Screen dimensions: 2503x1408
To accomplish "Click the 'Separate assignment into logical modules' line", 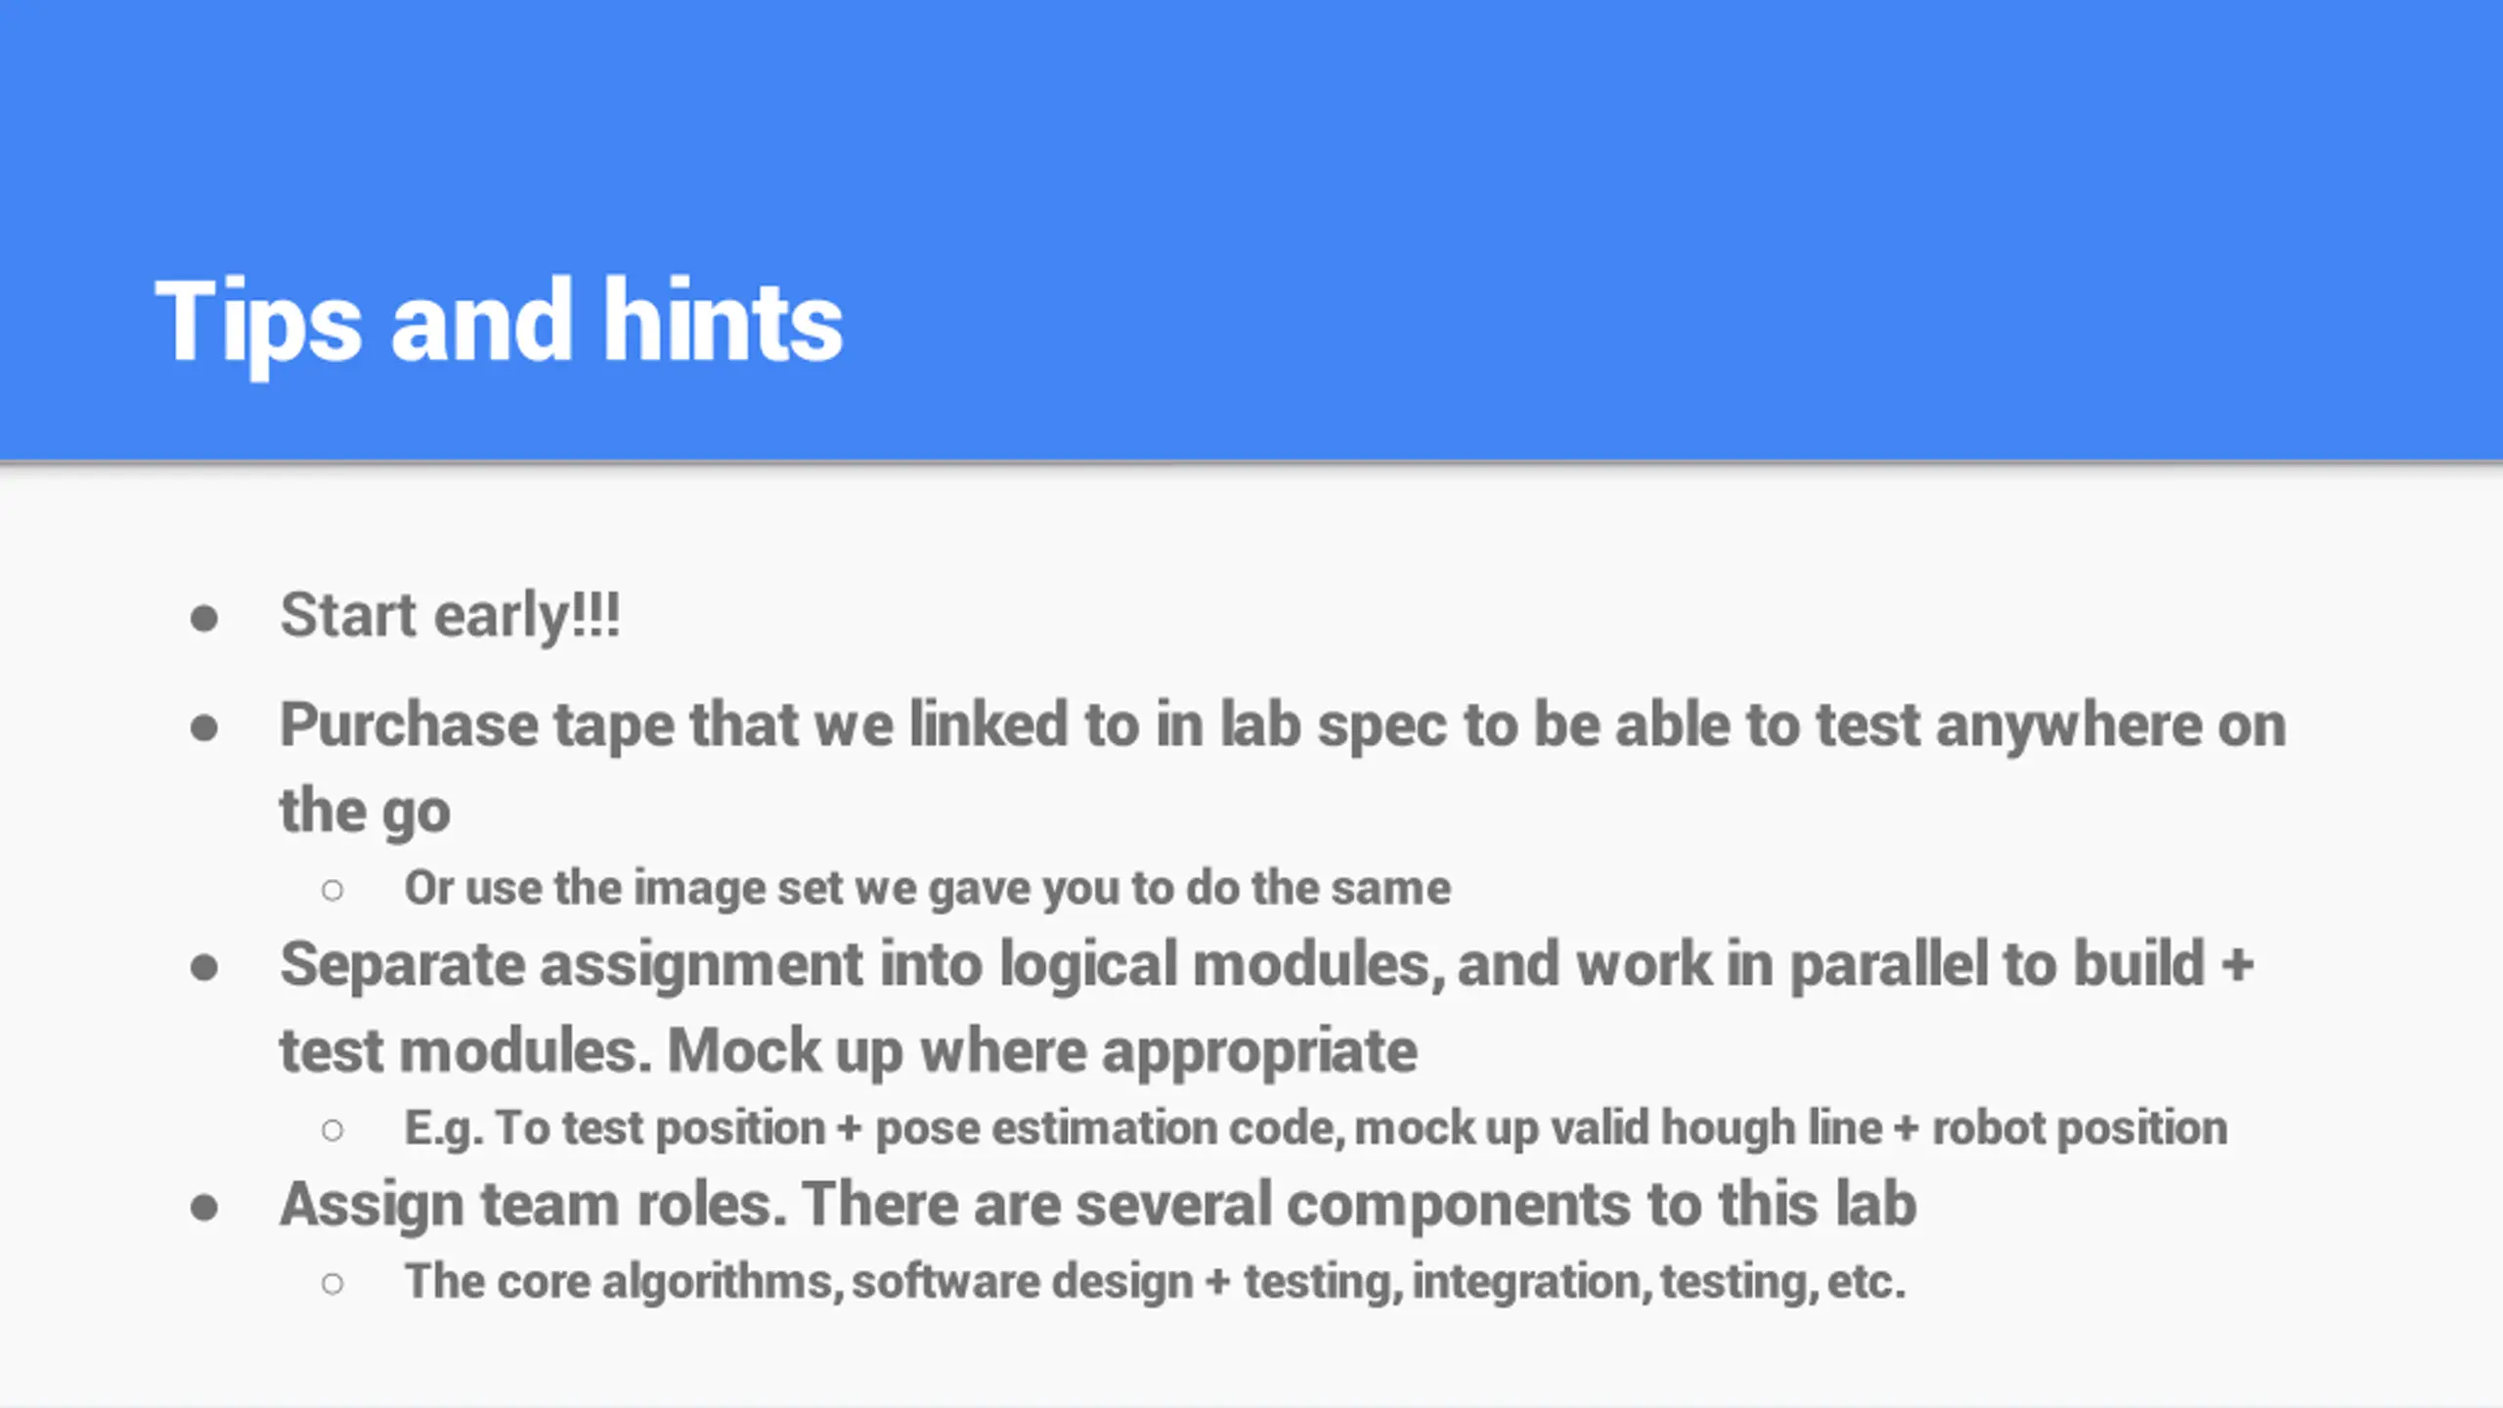I will 1267,966.
